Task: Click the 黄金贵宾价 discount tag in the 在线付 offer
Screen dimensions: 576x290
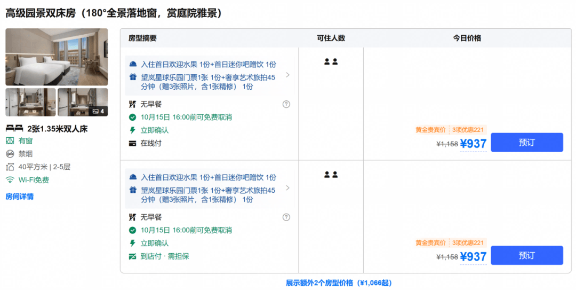Action: click(x=430, y=130)
